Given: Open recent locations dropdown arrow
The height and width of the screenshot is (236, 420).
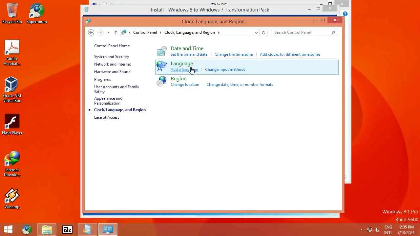Looking at the screenshot, I should pyautogui.click(x=108, y=32).
